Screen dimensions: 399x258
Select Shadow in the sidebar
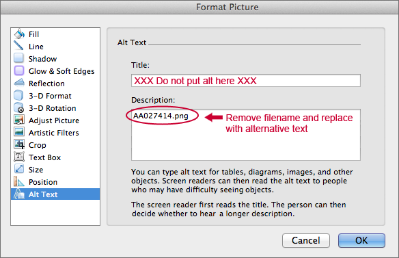(55, 59)
